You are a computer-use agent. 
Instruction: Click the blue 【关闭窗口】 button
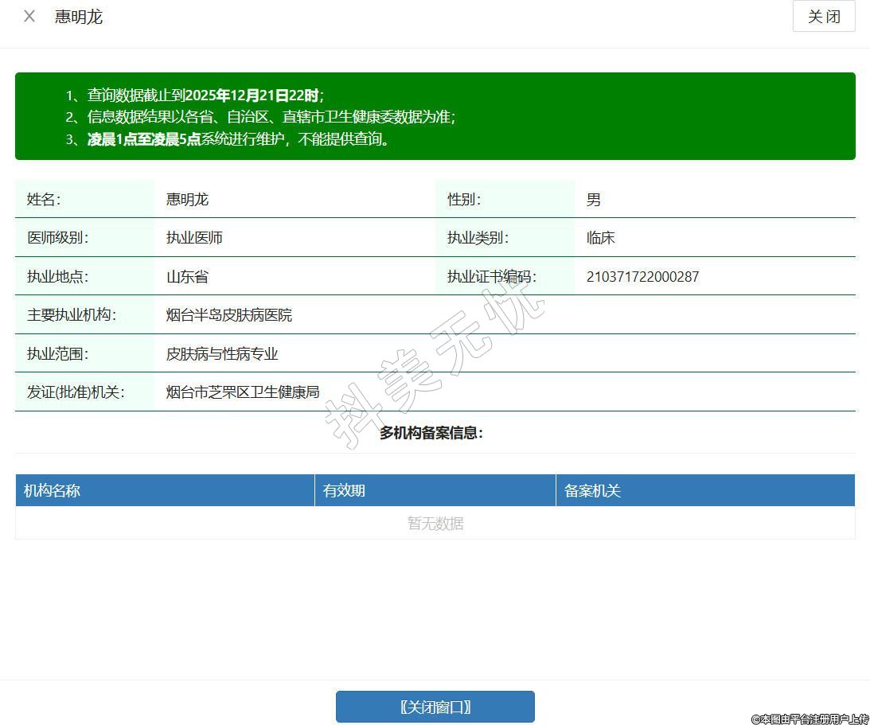coord(435,707)
